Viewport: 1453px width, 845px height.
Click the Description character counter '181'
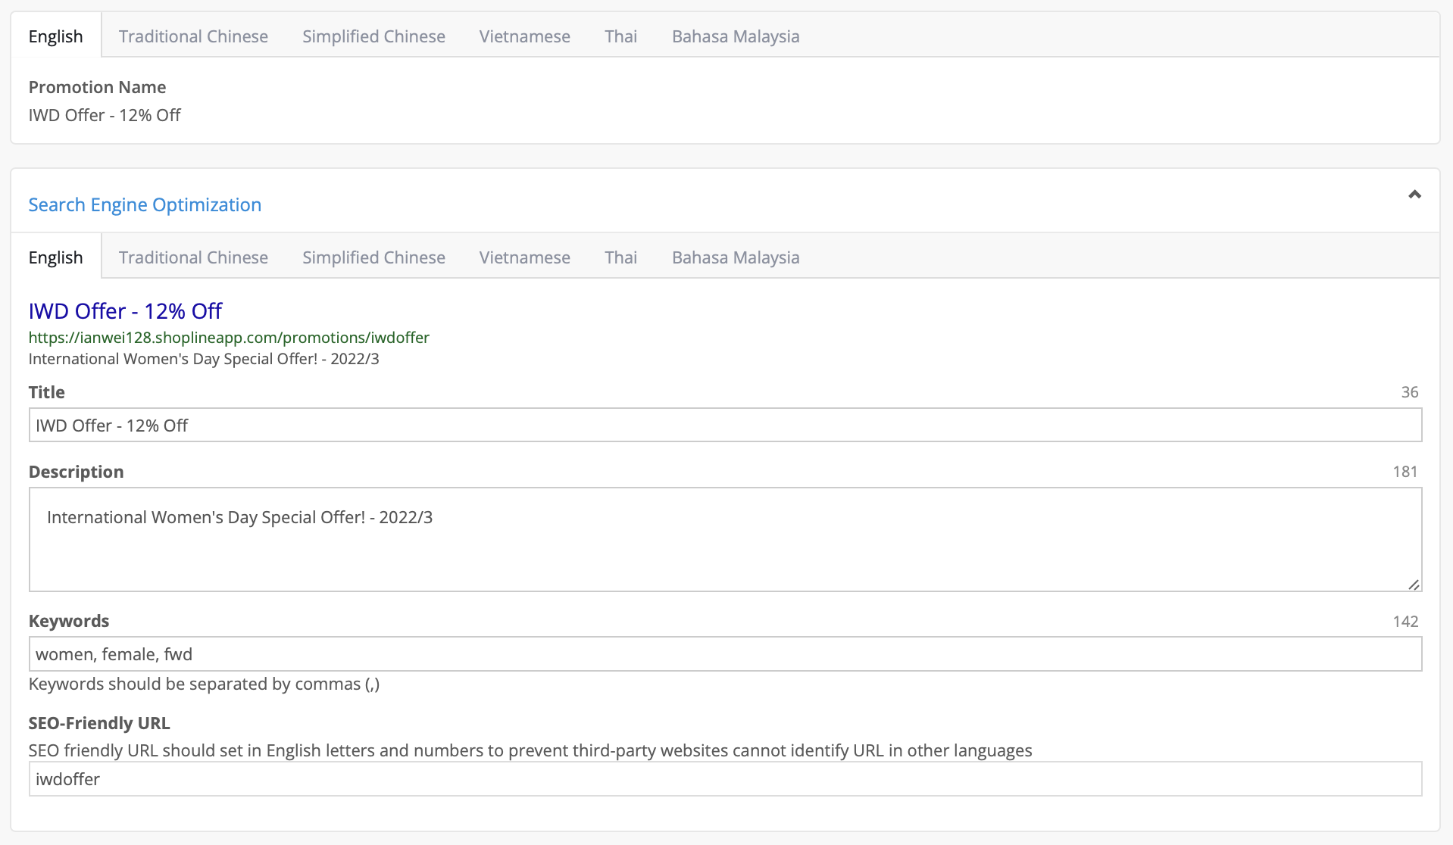1405,472
